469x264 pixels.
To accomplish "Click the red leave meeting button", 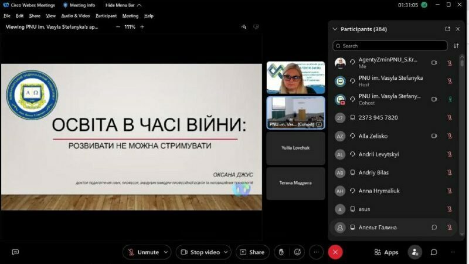I will [x=335, y=252].
